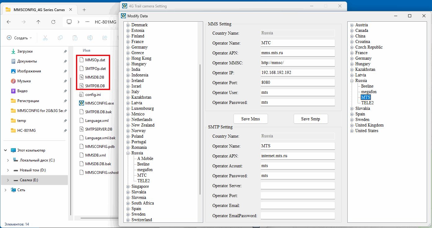Select Beeline in the left tree
432x228 pixels.
pos(143,164)
